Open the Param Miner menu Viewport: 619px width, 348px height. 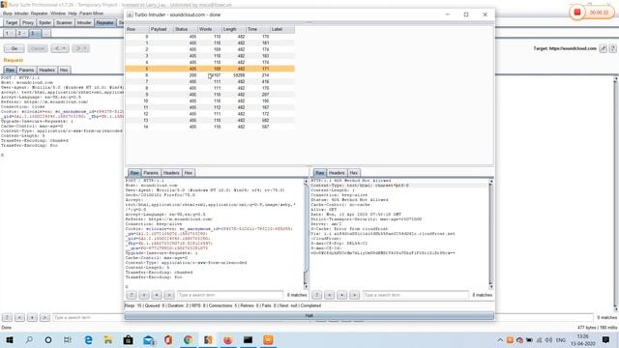[91, 14]
